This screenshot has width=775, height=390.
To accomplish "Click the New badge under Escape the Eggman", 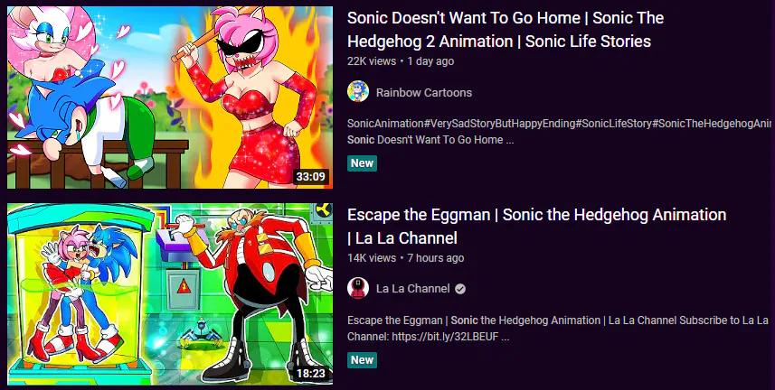I will [x=362, y=360].
